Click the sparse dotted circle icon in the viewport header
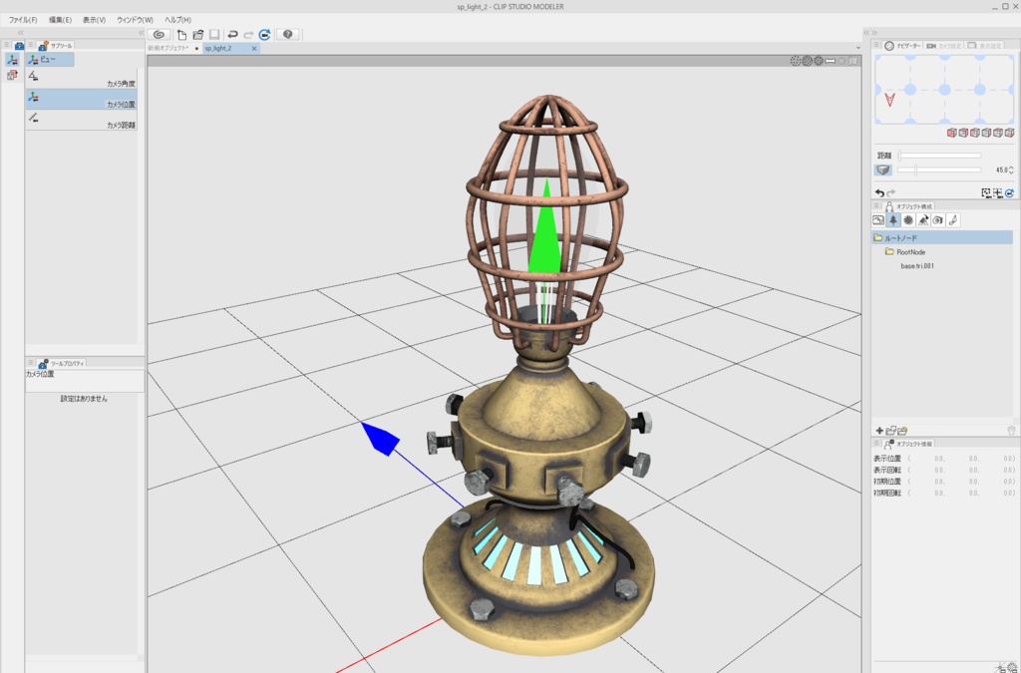1021x673 pixels. (x=795, y=61)
